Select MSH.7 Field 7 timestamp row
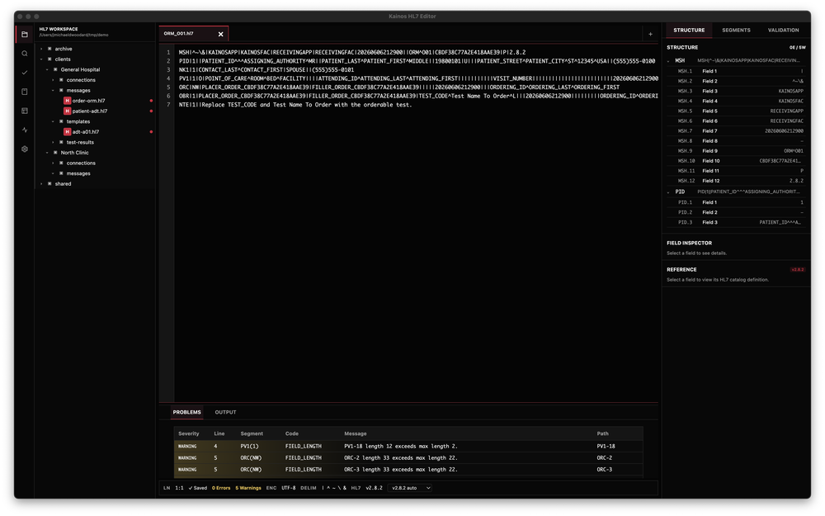Image resolution: width=825 pixels, height=516 pixels. pos(736,131)
